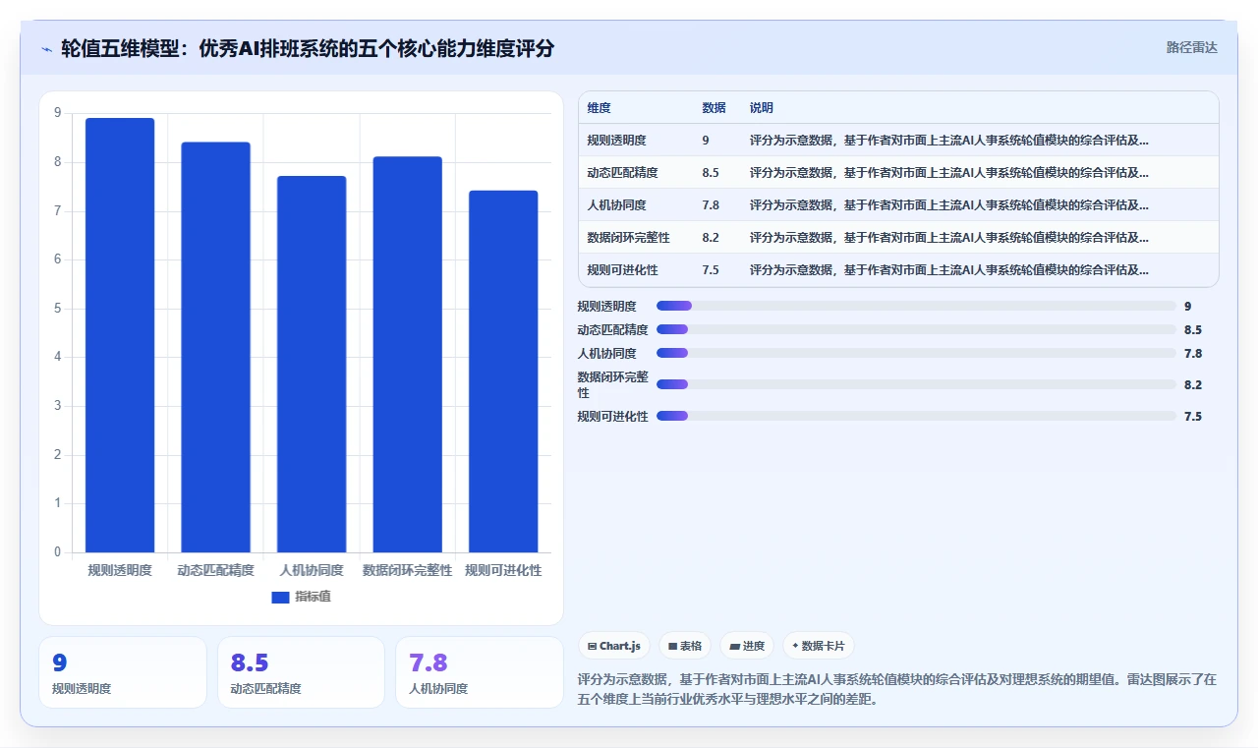1258x748 pixels.
Task: Toggle the 指标值 legend label
Action: 313,597
